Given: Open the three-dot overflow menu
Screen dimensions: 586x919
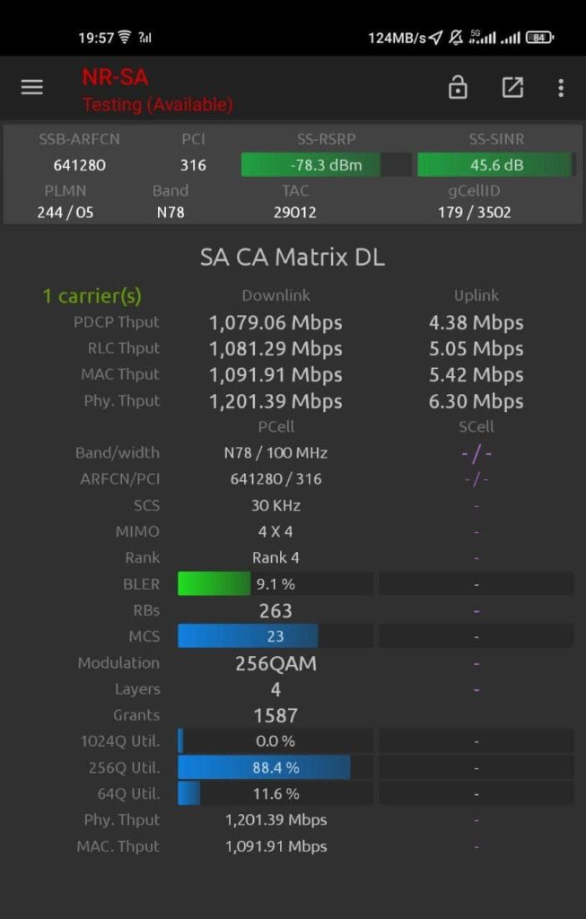Looking at the screenshot, I should point(561,87).
